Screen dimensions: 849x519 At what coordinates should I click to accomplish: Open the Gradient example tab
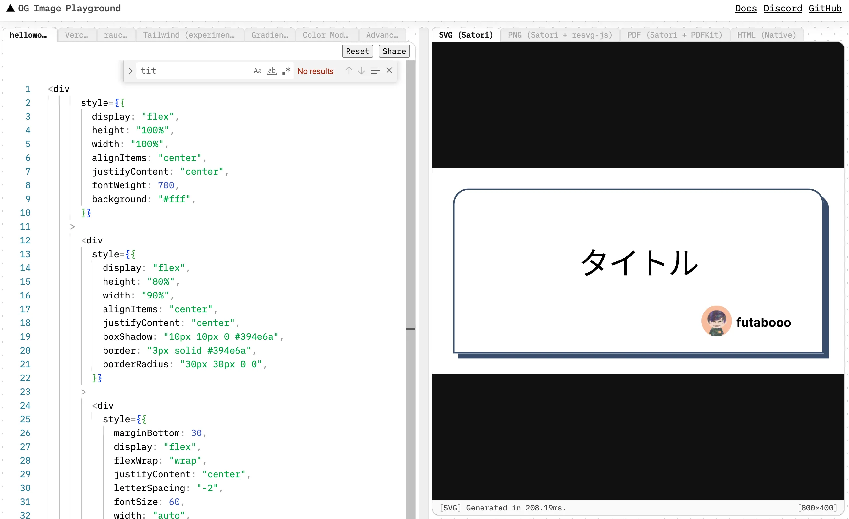270,35
